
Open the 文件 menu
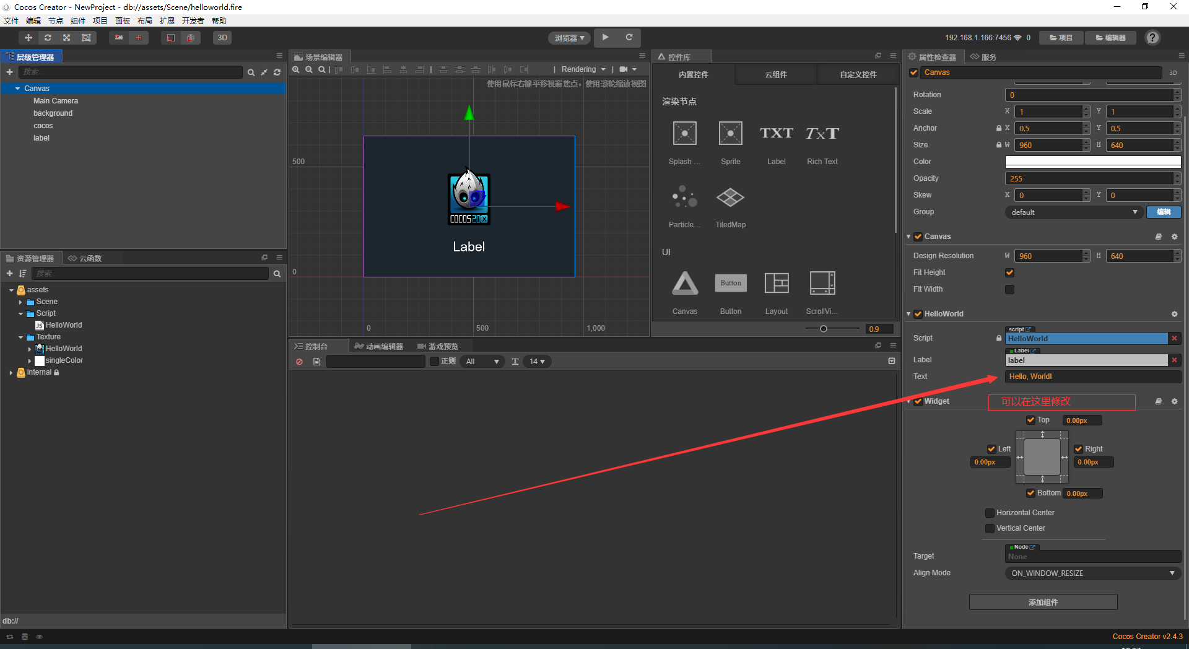point(11,21)
